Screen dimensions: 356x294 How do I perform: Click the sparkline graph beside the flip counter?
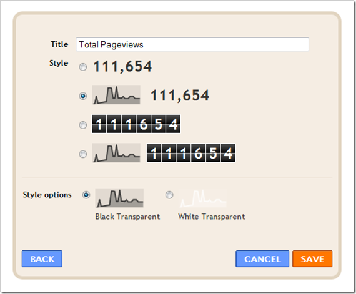[x=116, y=153]
